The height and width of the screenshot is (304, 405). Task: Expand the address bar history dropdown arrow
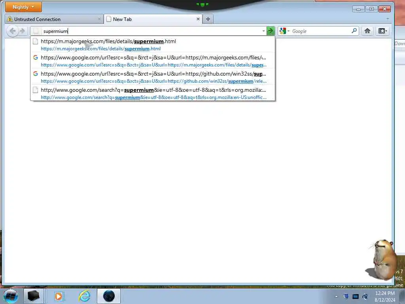[263, 31]
